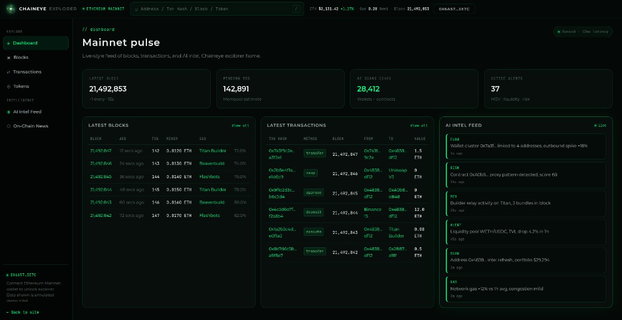
Task: Open the RISK proxy pattern intel card
Action: (x=526, y=175)
